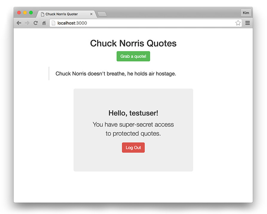Click the super-secret access message text

pos(133,129)
